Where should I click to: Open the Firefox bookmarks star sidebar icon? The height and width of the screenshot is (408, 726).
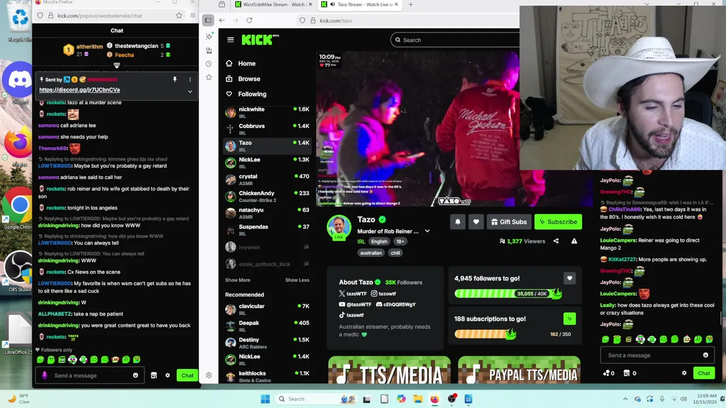(x=209, y=77)
